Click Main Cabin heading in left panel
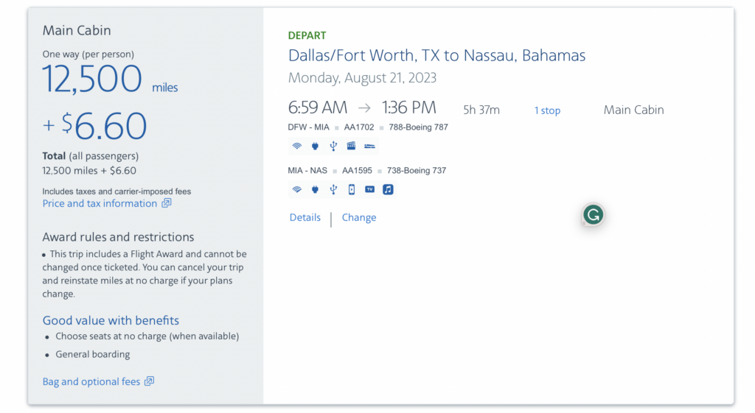 tap(77, 30)
